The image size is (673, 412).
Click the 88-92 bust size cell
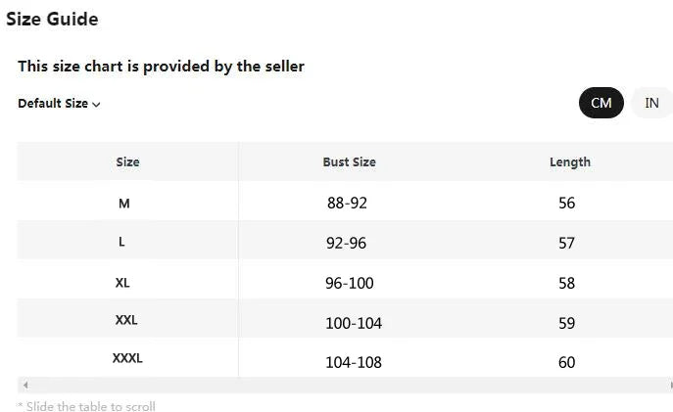click(x=347, y=203)
